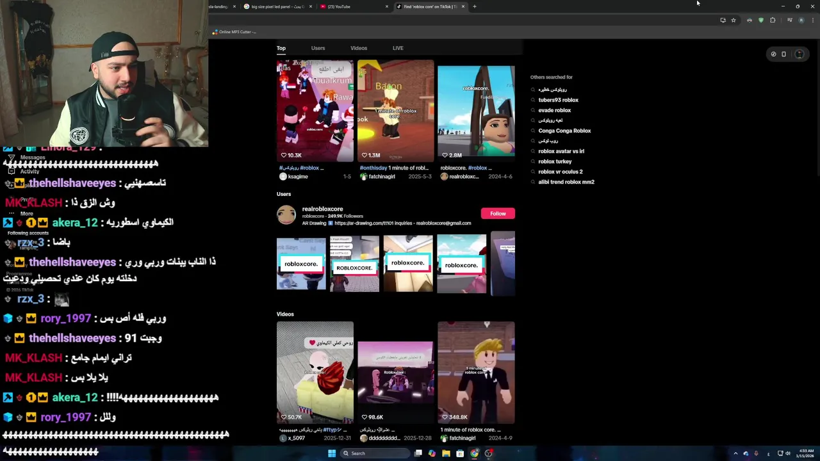Open OBS Studio from the taskbar
This screenshot has width=820, height=461.
click(x=488, y=453)
